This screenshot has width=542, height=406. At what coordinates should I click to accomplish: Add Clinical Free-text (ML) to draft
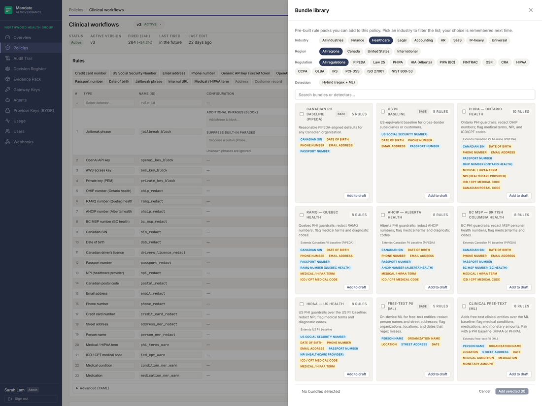(518, 374)
